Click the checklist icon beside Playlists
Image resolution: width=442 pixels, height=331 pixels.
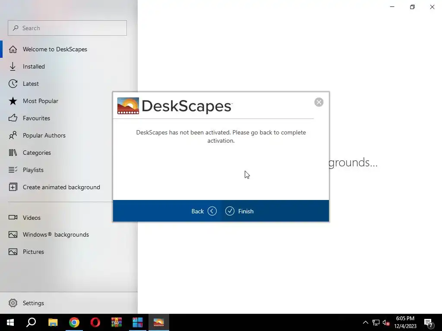pos(13,170)
